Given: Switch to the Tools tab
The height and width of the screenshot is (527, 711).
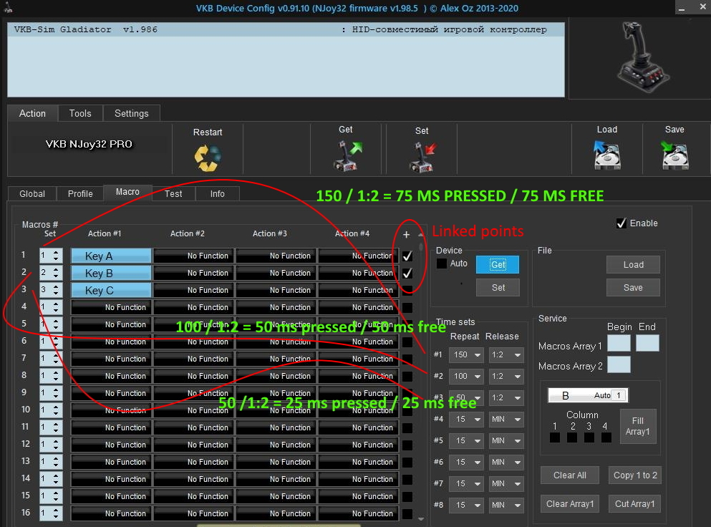Looking at the screenshot, I should (80, 113).
